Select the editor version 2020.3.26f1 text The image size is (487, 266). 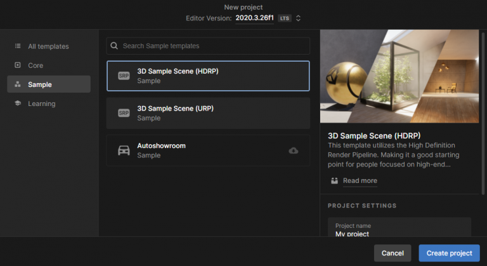coord(254,18)
